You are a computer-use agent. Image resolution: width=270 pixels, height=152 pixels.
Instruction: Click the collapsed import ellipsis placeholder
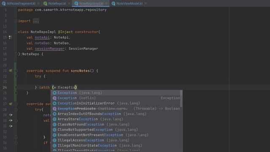[x=36, y=21]
